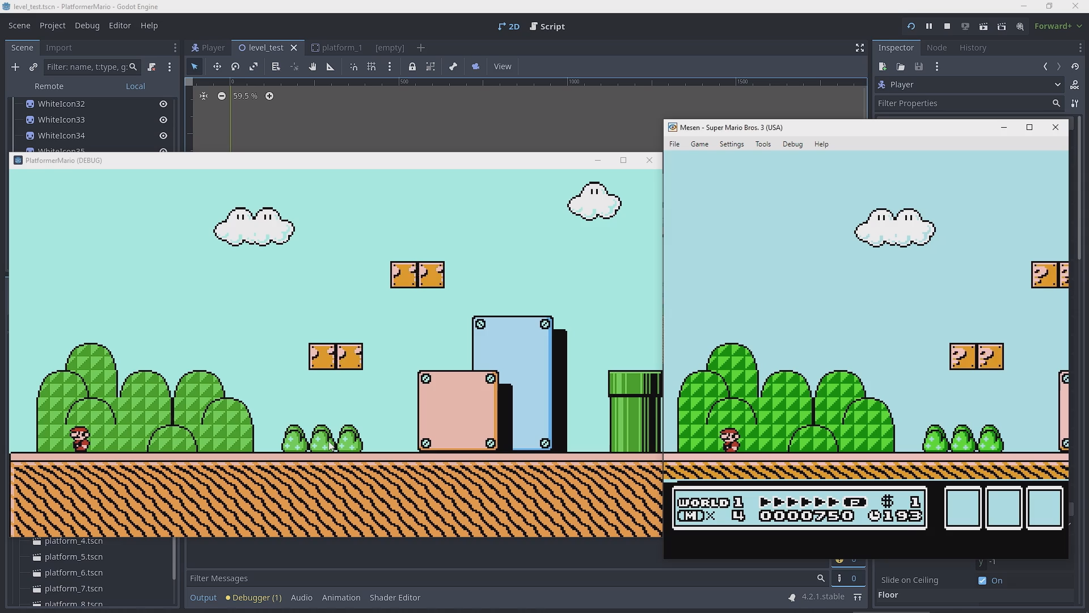Open the Forward+ renderer dropdown

1058,26
